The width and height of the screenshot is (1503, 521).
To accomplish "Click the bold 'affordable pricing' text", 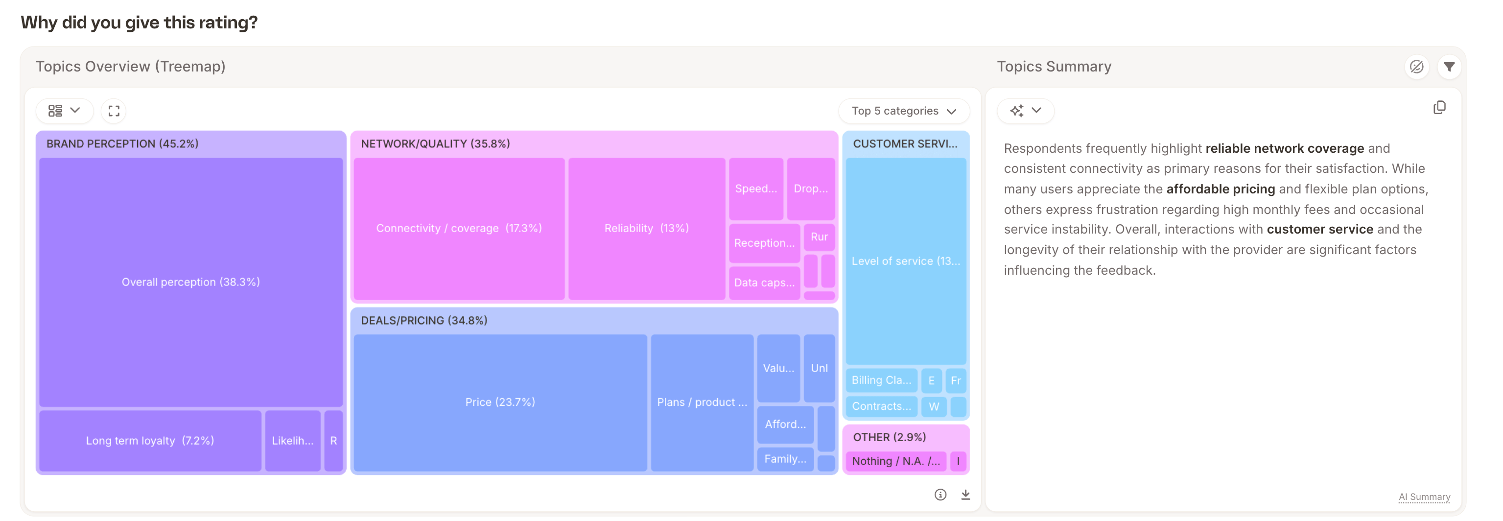I will 1220,189.
